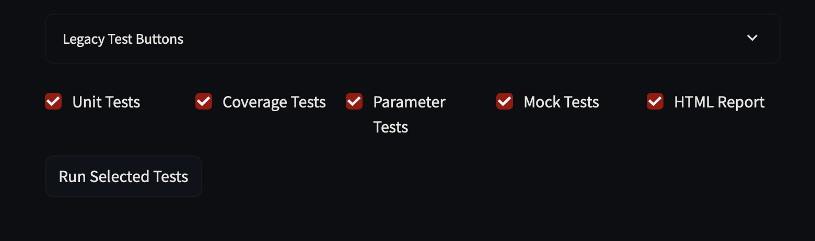This screenshot has height=241, width=815.
Task: Click the red checkmark icon beside Coverage Tests
Action: pos(204,101)
